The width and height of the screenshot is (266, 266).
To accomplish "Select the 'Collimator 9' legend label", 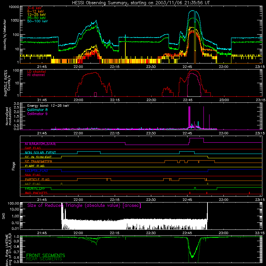I will [x=37, y=114].
